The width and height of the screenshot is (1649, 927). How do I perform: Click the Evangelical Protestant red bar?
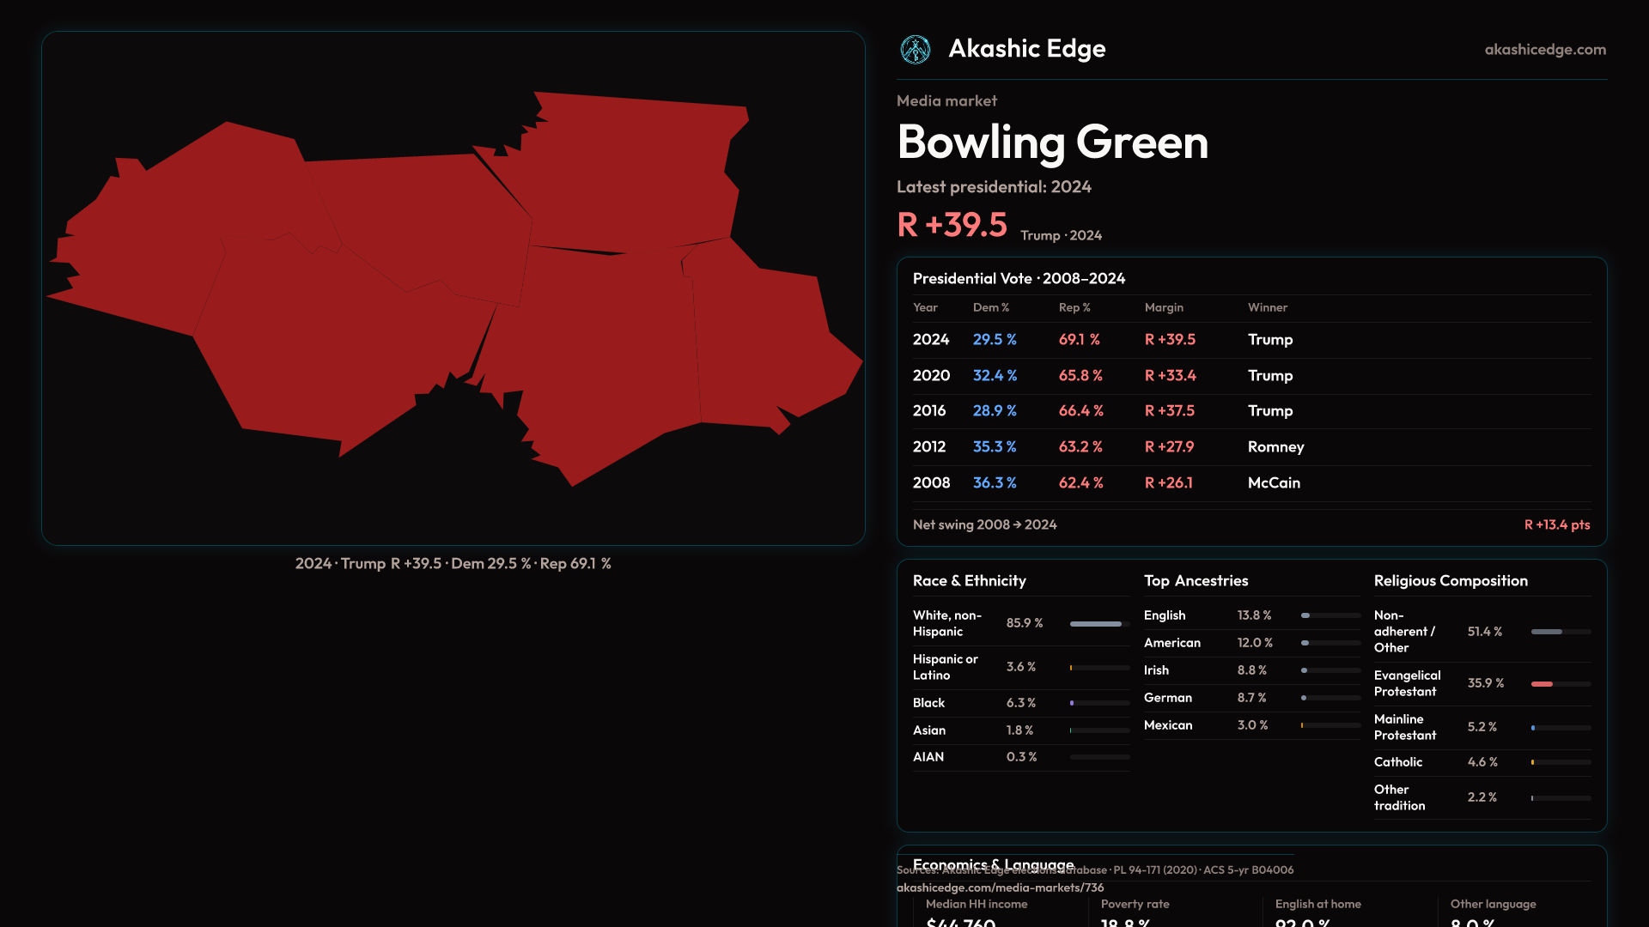point(1543,684)
